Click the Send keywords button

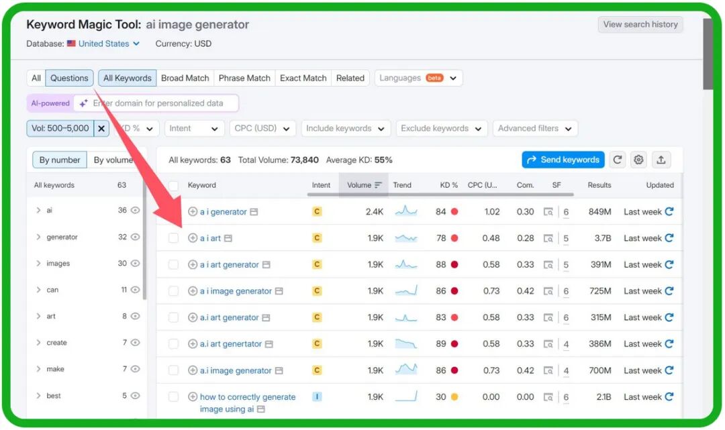(x=563, y=160)
